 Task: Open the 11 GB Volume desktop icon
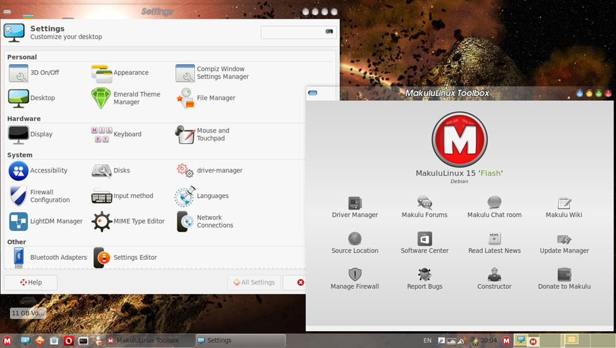[x=27, y=309]
